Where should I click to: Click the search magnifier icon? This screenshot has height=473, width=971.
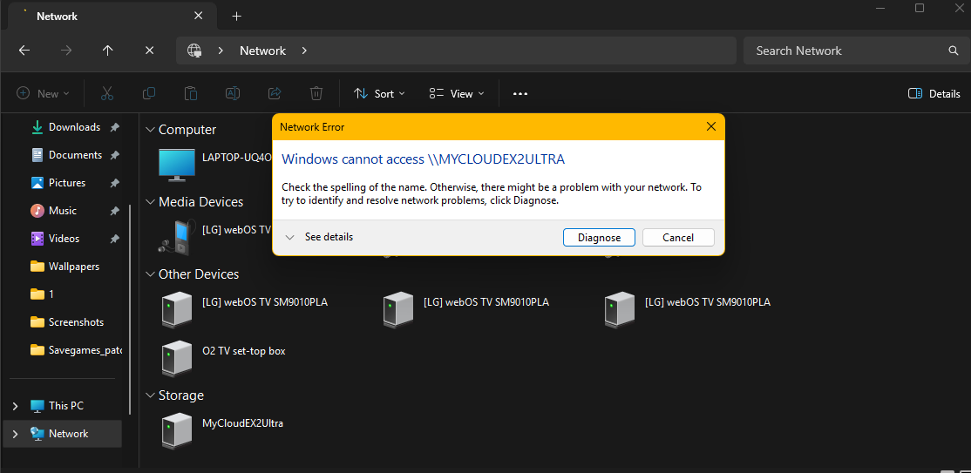(954, 51)
